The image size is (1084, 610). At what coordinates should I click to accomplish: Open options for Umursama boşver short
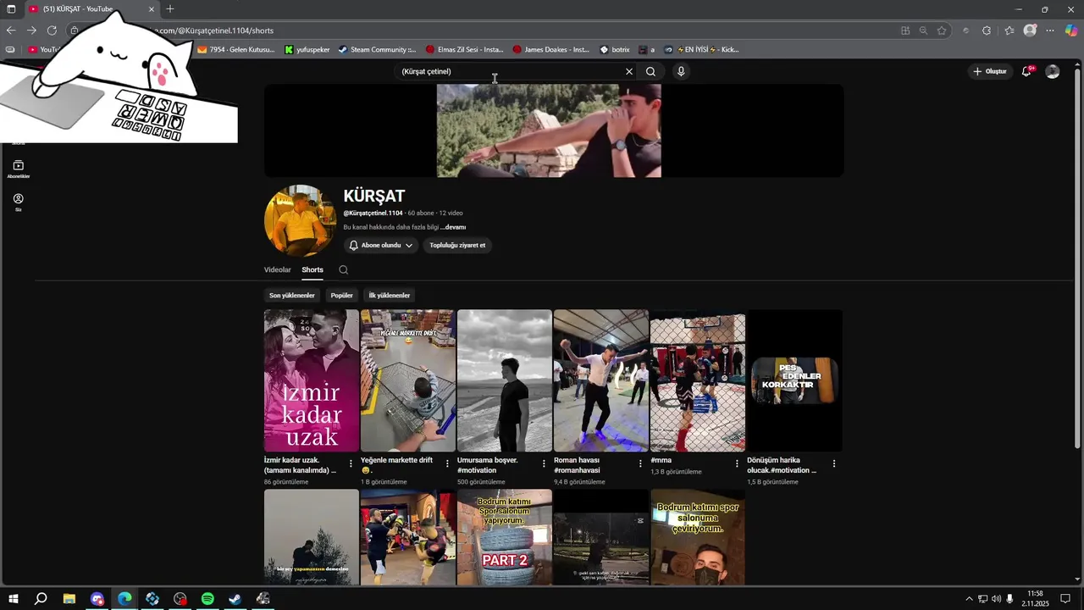point(544,463)
